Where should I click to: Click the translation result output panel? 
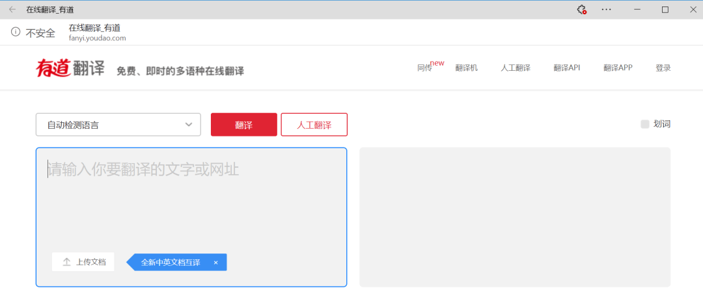tap(515, 217)
